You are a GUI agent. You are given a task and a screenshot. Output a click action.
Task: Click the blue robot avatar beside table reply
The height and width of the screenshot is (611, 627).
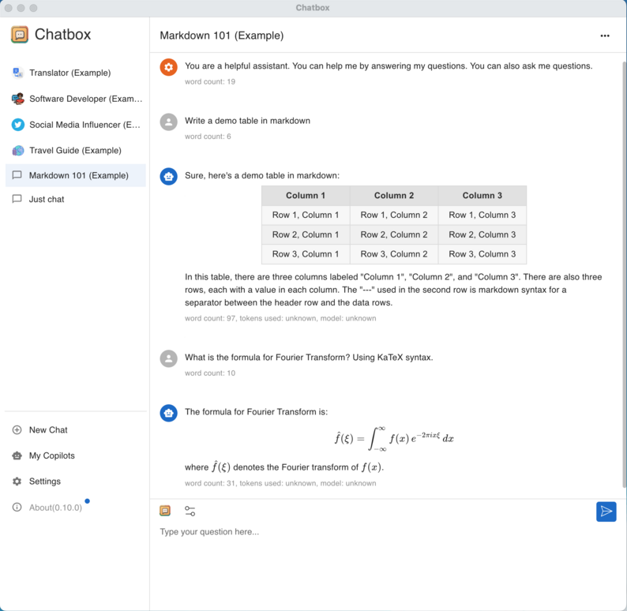169,176
